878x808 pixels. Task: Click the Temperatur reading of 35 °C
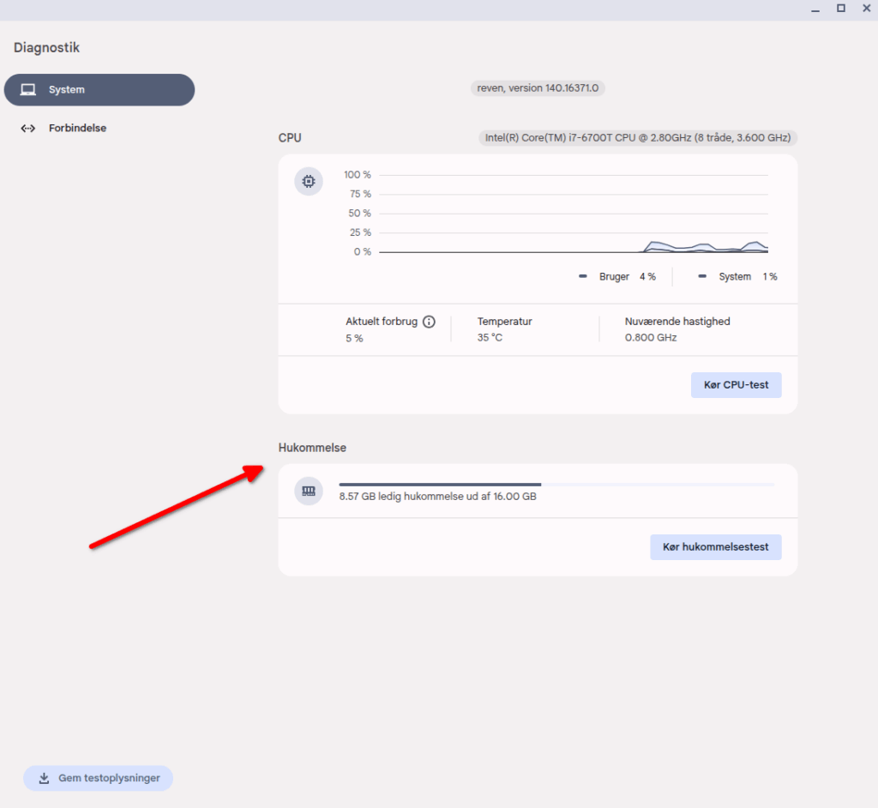pyautogui.click(x=490, y=338)
